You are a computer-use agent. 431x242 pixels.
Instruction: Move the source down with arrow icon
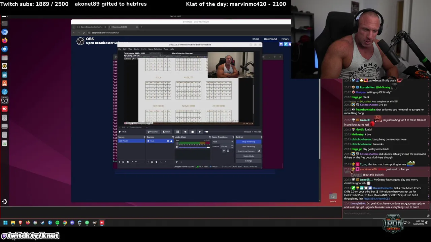165,162
